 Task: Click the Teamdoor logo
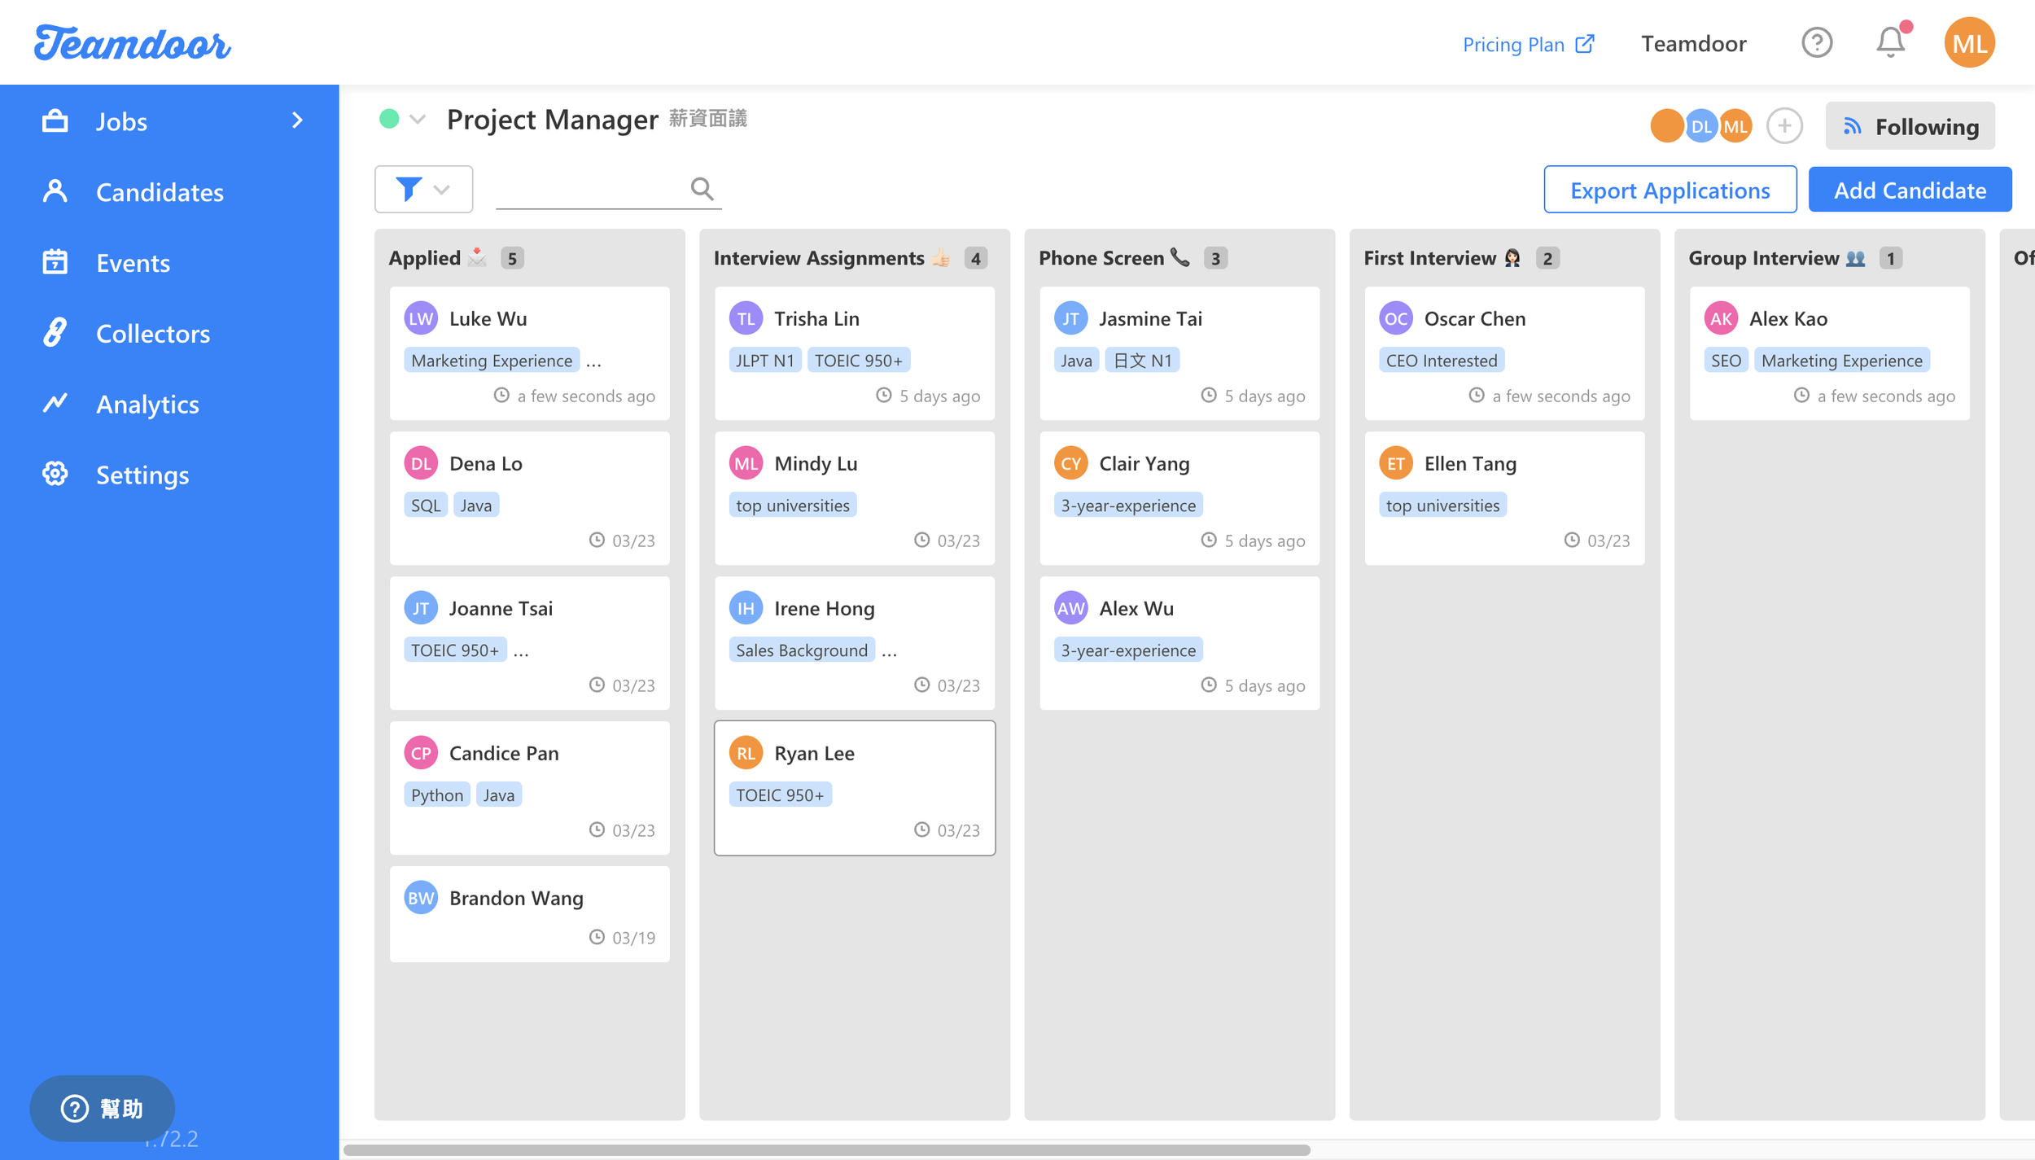[133, 42]
